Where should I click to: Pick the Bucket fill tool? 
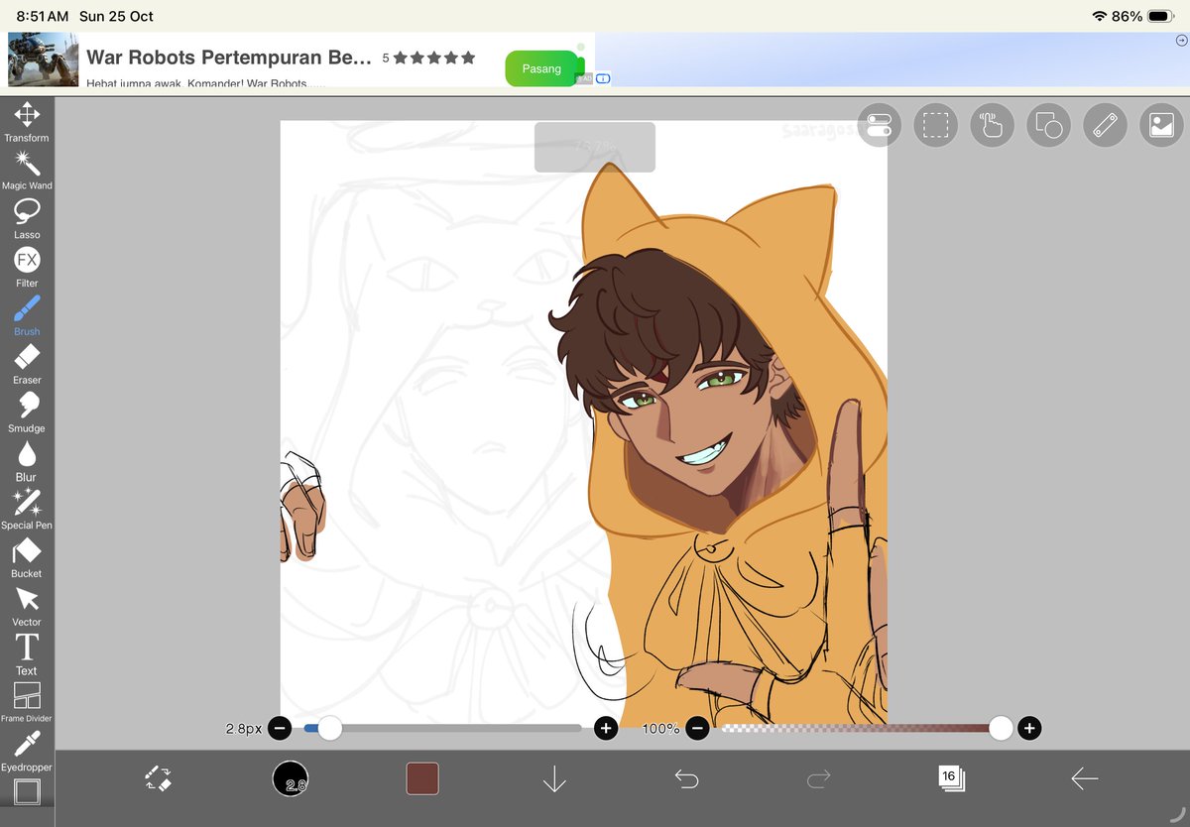click(x=27, y=558)
